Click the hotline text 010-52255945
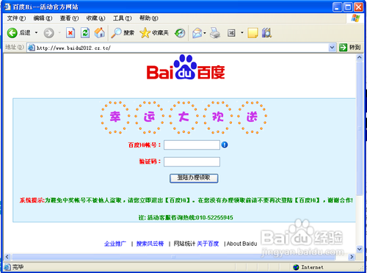Screen dimensions: 367x273 pyautogui.click(x=214, y=217)
